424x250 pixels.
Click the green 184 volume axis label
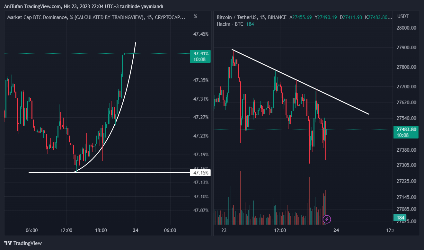coord(400,218)
